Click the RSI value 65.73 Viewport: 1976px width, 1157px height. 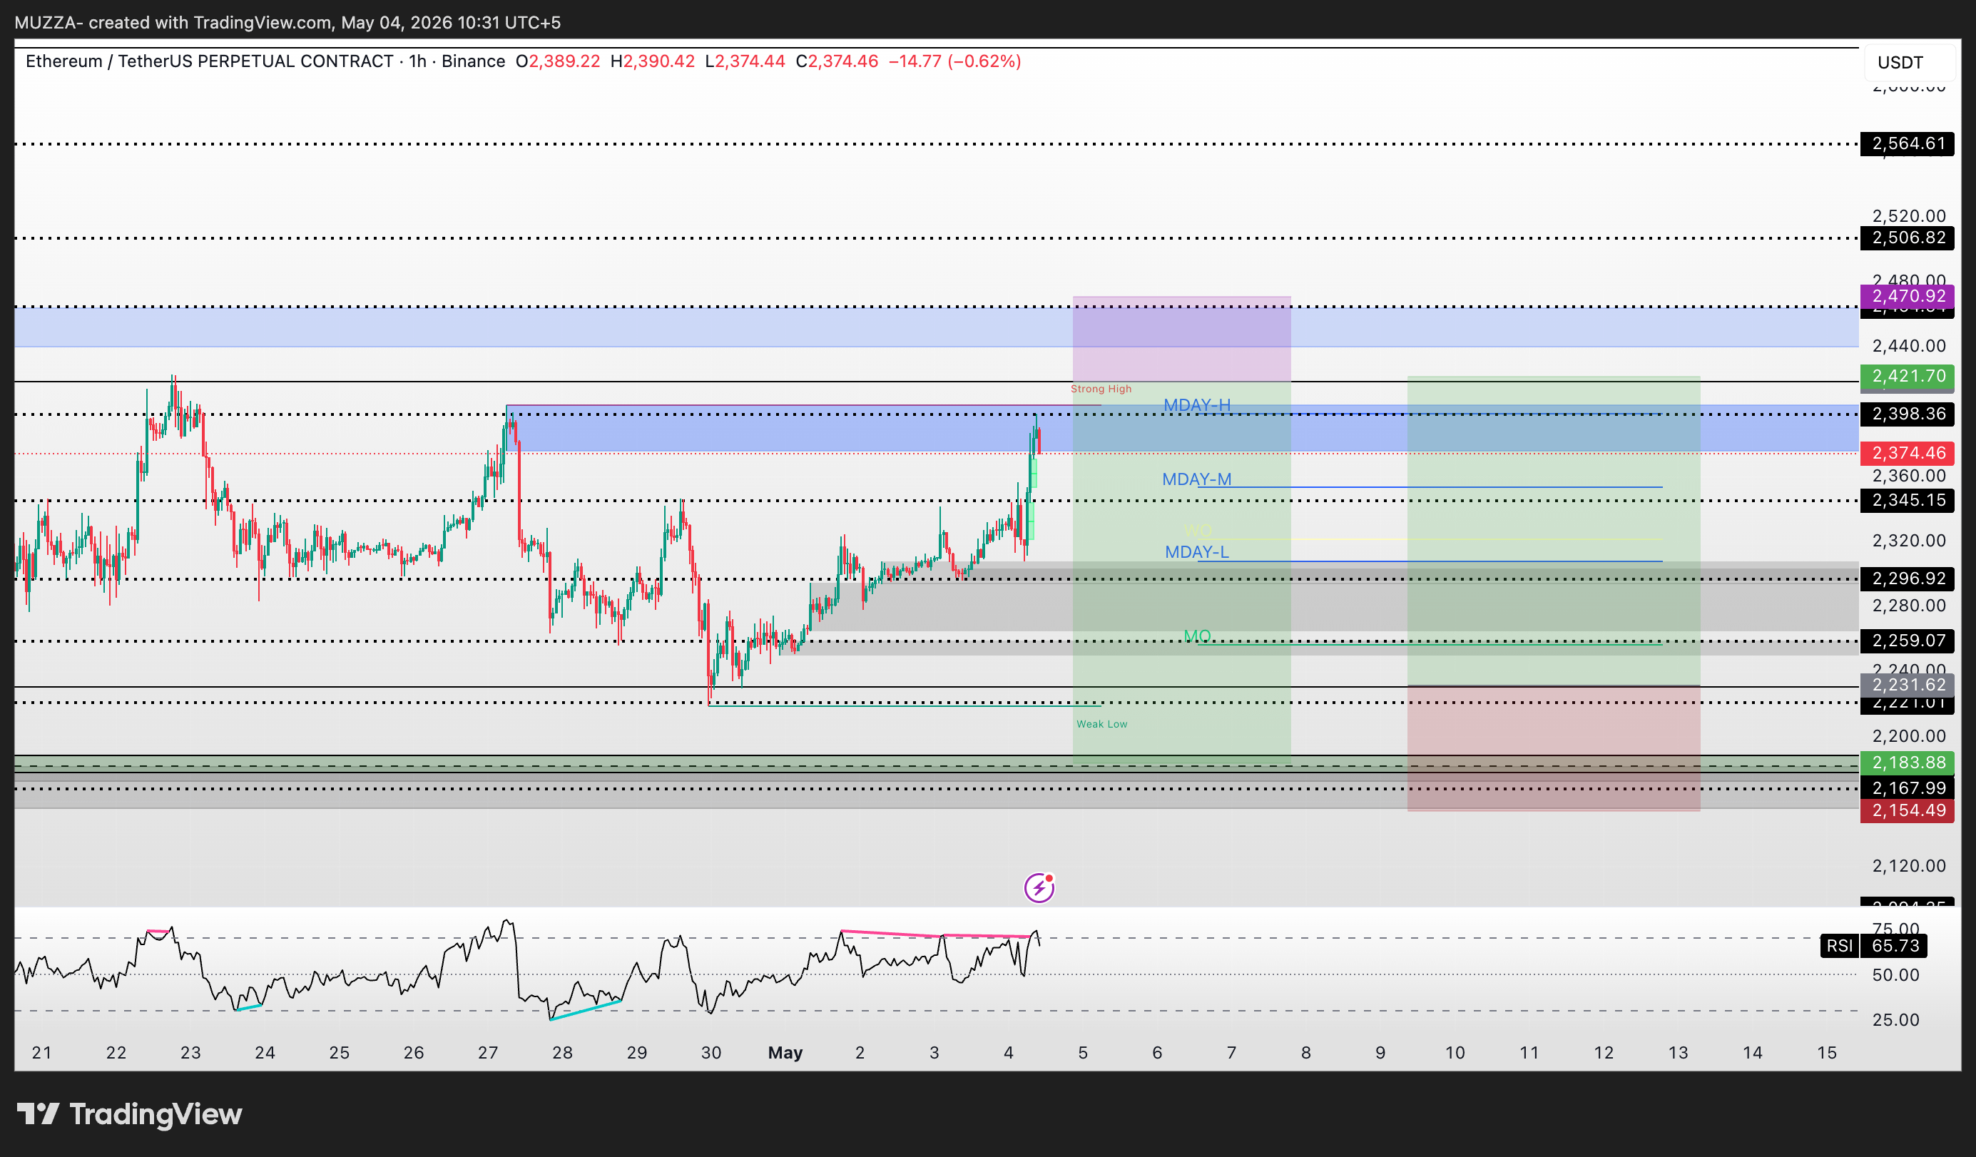pyautogui.click(x=1895, y=946)
